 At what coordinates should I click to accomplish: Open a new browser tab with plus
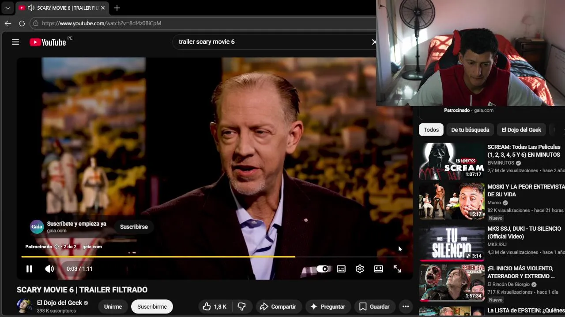117,8
